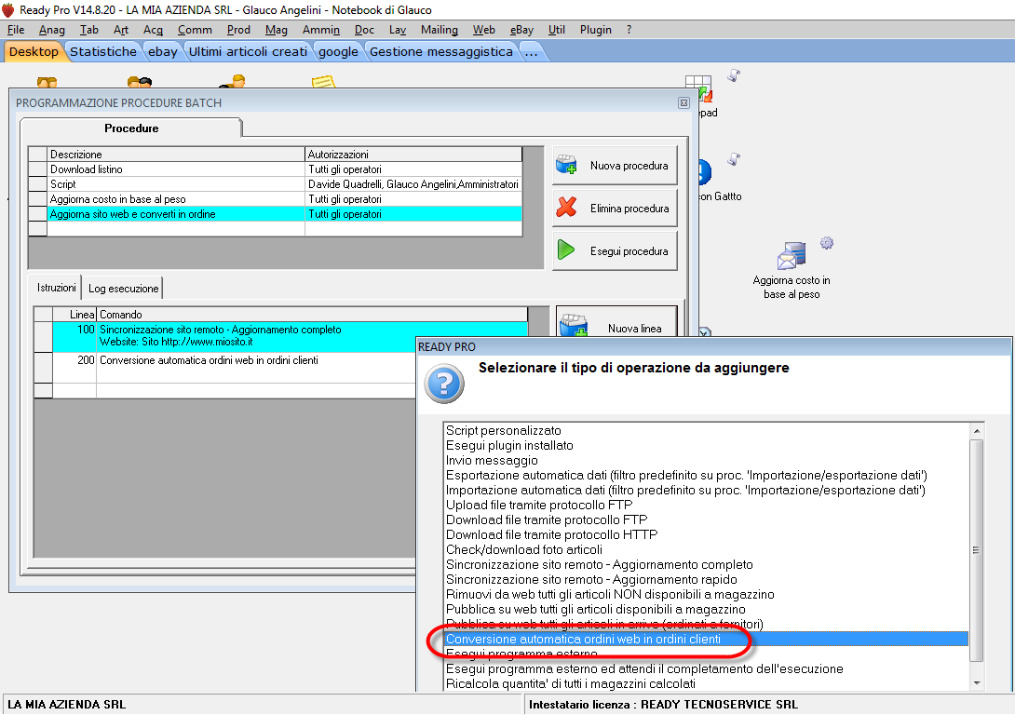1015x715 pixels.
Task: Click the Elimina procedura button
Action: coord(615,209)
